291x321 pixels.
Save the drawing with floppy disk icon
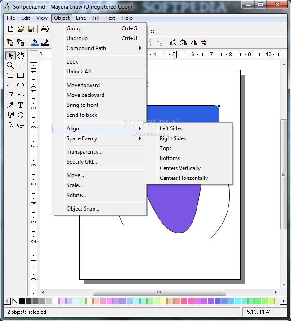[31, 29]
